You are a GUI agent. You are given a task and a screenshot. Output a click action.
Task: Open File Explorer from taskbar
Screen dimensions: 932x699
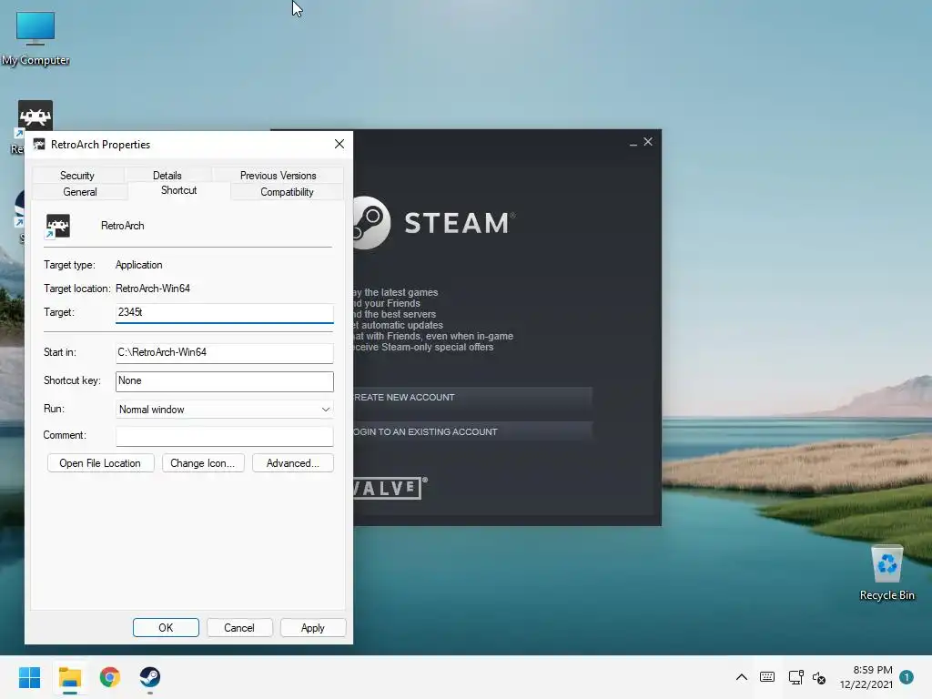69,677
